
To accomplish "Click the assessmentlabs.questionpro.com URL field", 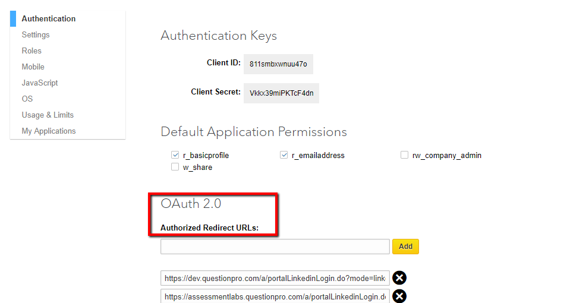I will (275, 296).
